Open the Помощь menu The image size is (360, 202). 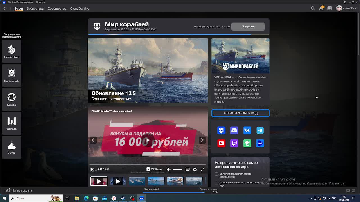coord(40,2)
